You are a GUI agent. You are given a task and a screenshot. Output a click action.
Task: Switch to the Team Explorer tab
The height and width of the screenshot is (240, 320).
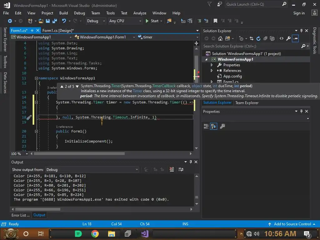(x=247, y=102)
